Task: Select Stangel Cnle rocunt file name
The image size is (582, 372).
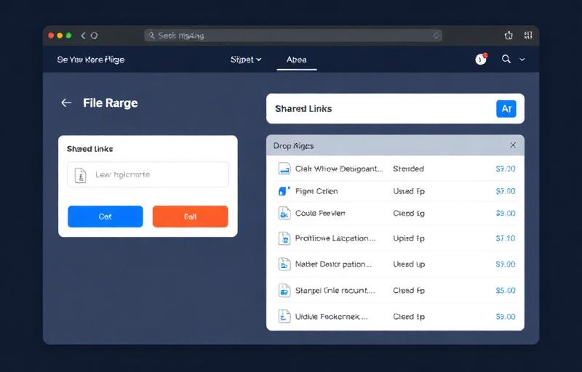Action: (x=335, y=290)
